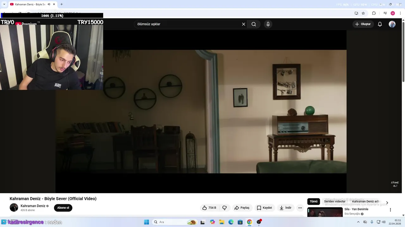405x227 pixels.
Task: Open OBS Studio from the taskbar
Action: (x=259, y=222)
